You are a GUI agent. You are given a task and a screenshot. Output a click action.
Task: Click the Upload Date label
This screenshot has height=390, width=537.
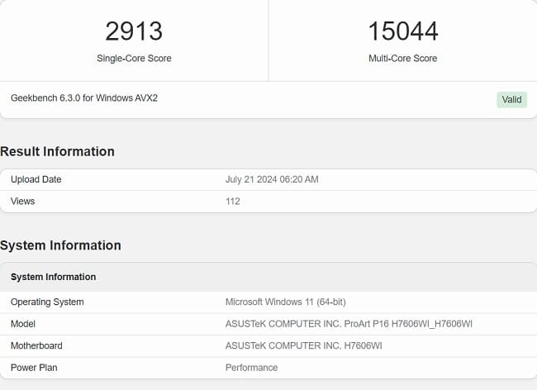coord(36,179)
